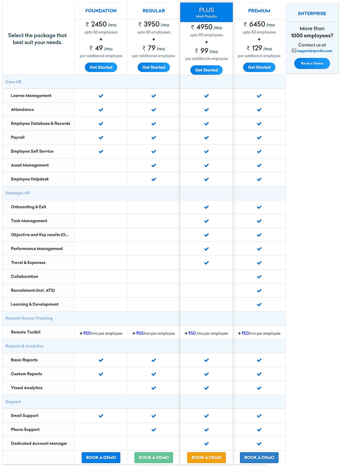Screen dimensions: 341x466
Task: Click Regular checkmark for Visual Analytics
Action: 154,388
